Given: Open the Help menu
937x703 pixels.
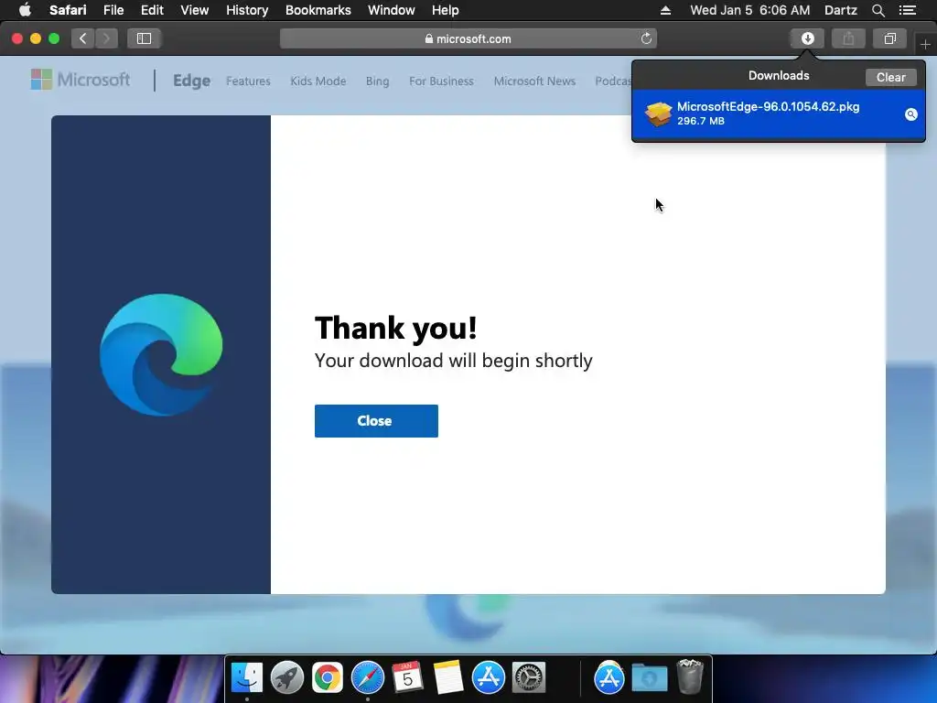Looking at the screenshot, I should 446,10.
